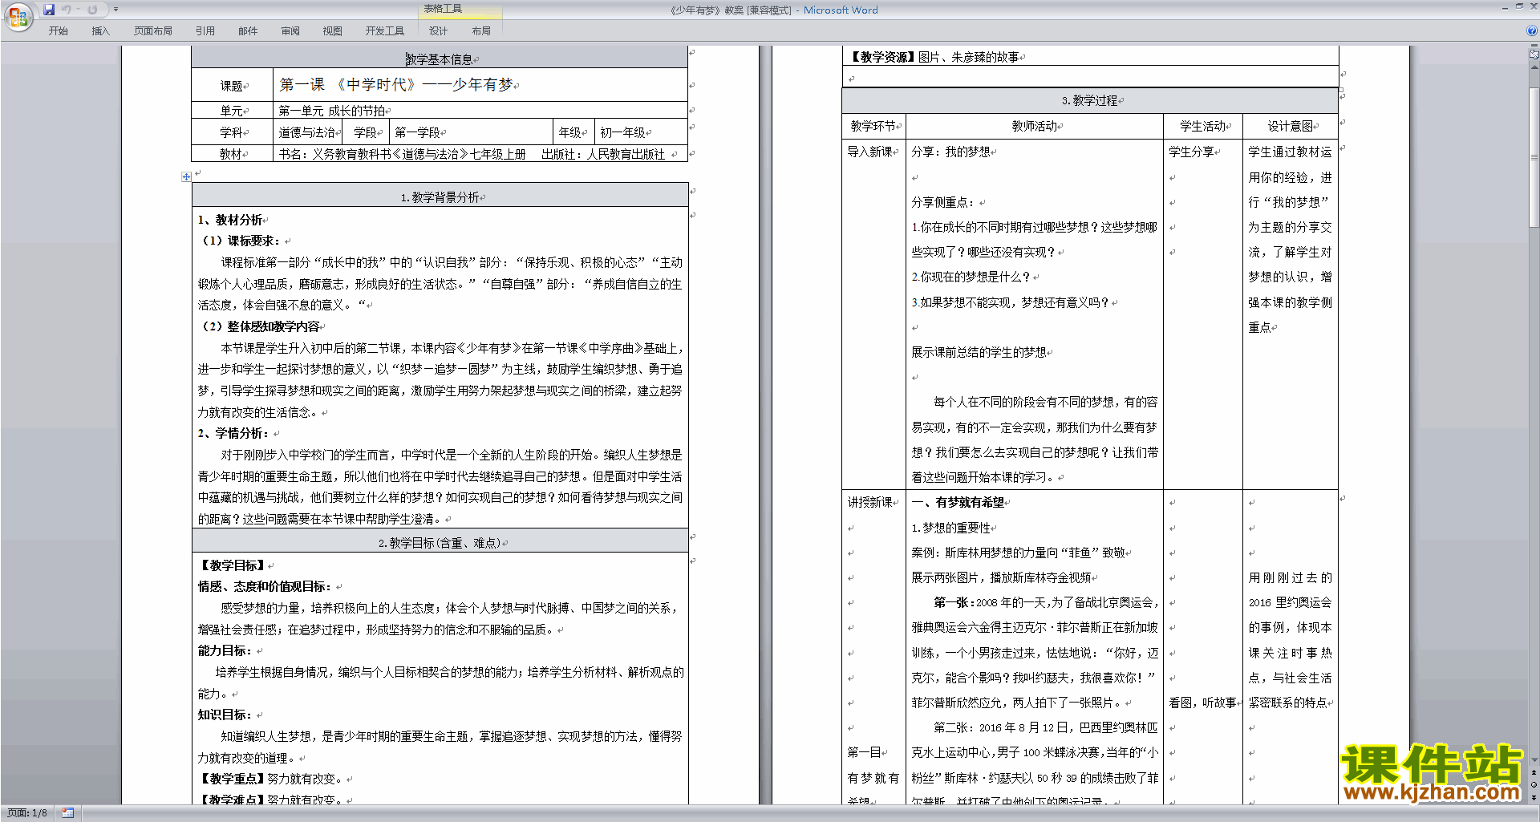The height and width of the screenshot is (822, 1540).
Task: Undo the last action
Action: click(67, 10)
